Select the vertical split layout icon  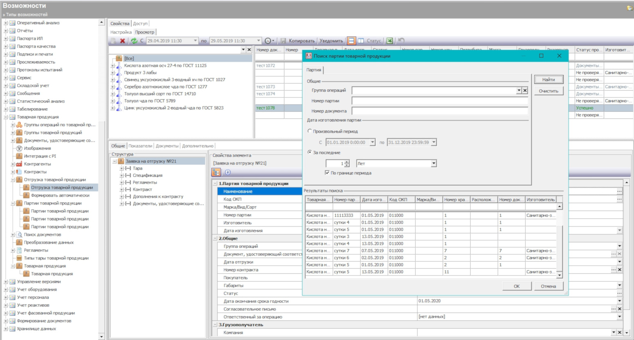coord(361,41)
